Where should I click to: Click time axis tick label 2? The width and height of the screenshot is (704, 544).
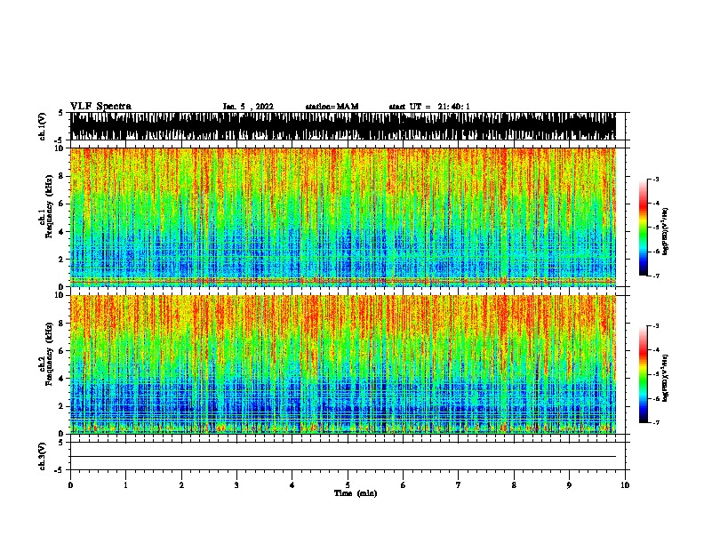click(181, 485)
